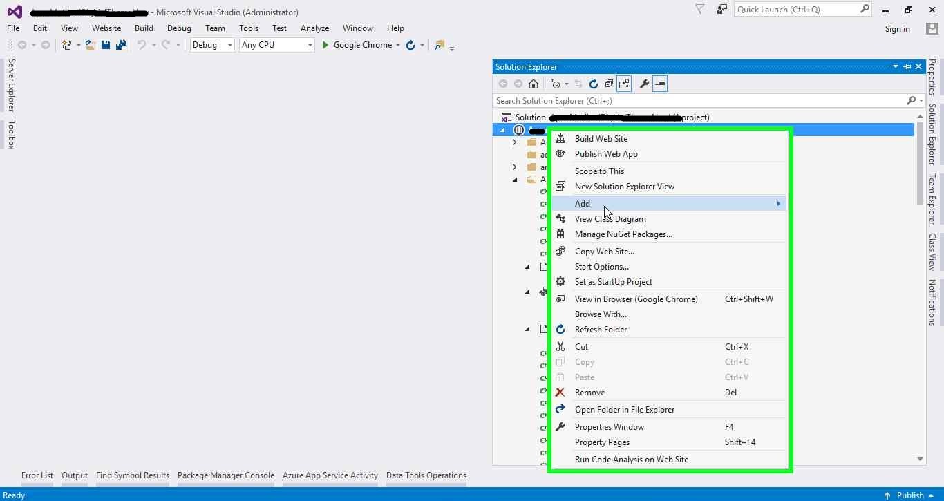This screenshot has width=944, height=501.
Task: Click the Find in Files toolbar icon
Action: click(x=439, y=45)
